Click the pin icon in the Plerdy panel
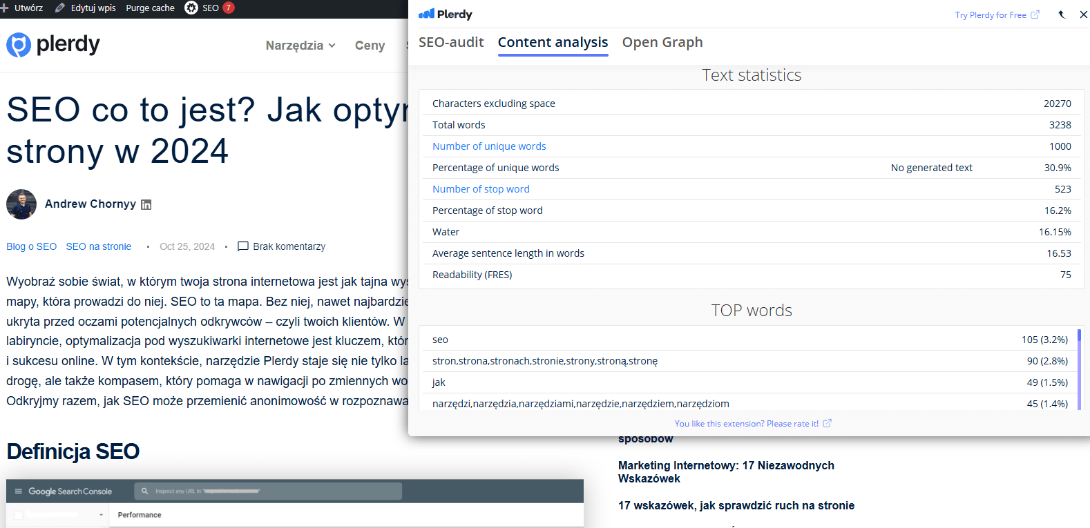 click(x=1062, y=14)
